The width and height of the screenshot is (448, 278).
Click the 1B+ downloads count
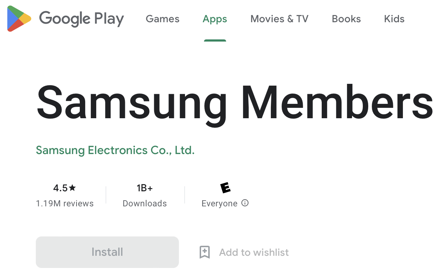point(145,188)
